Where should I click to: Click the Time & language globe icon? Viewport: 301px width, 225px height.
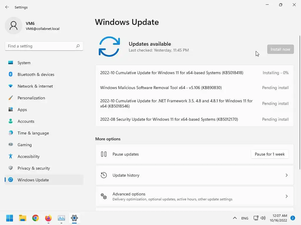(x=11, y=133)
